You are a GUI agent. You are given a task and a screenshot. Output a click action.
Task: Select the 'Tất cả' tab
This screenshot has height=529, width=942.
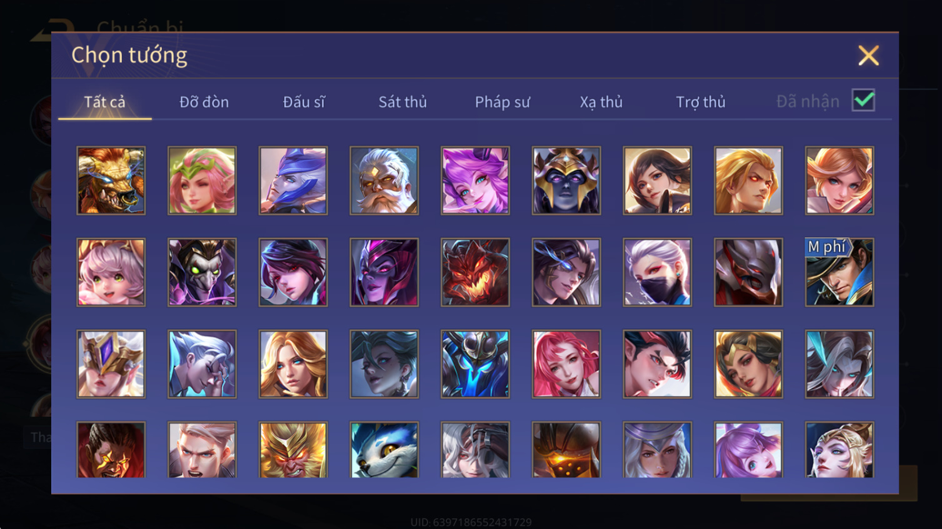tap(104, 102)
